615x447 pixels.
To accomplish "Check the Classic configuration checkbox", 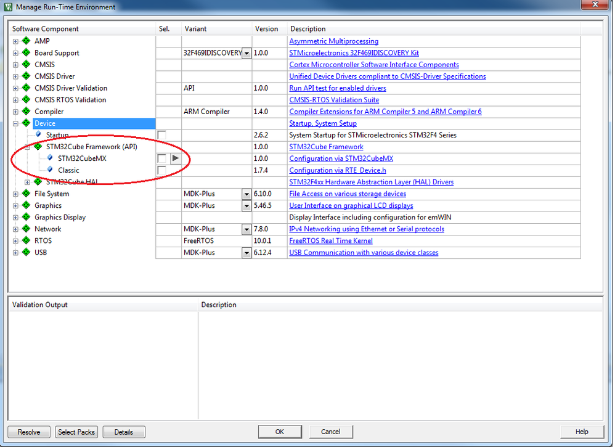I will [x=161, y=170].
